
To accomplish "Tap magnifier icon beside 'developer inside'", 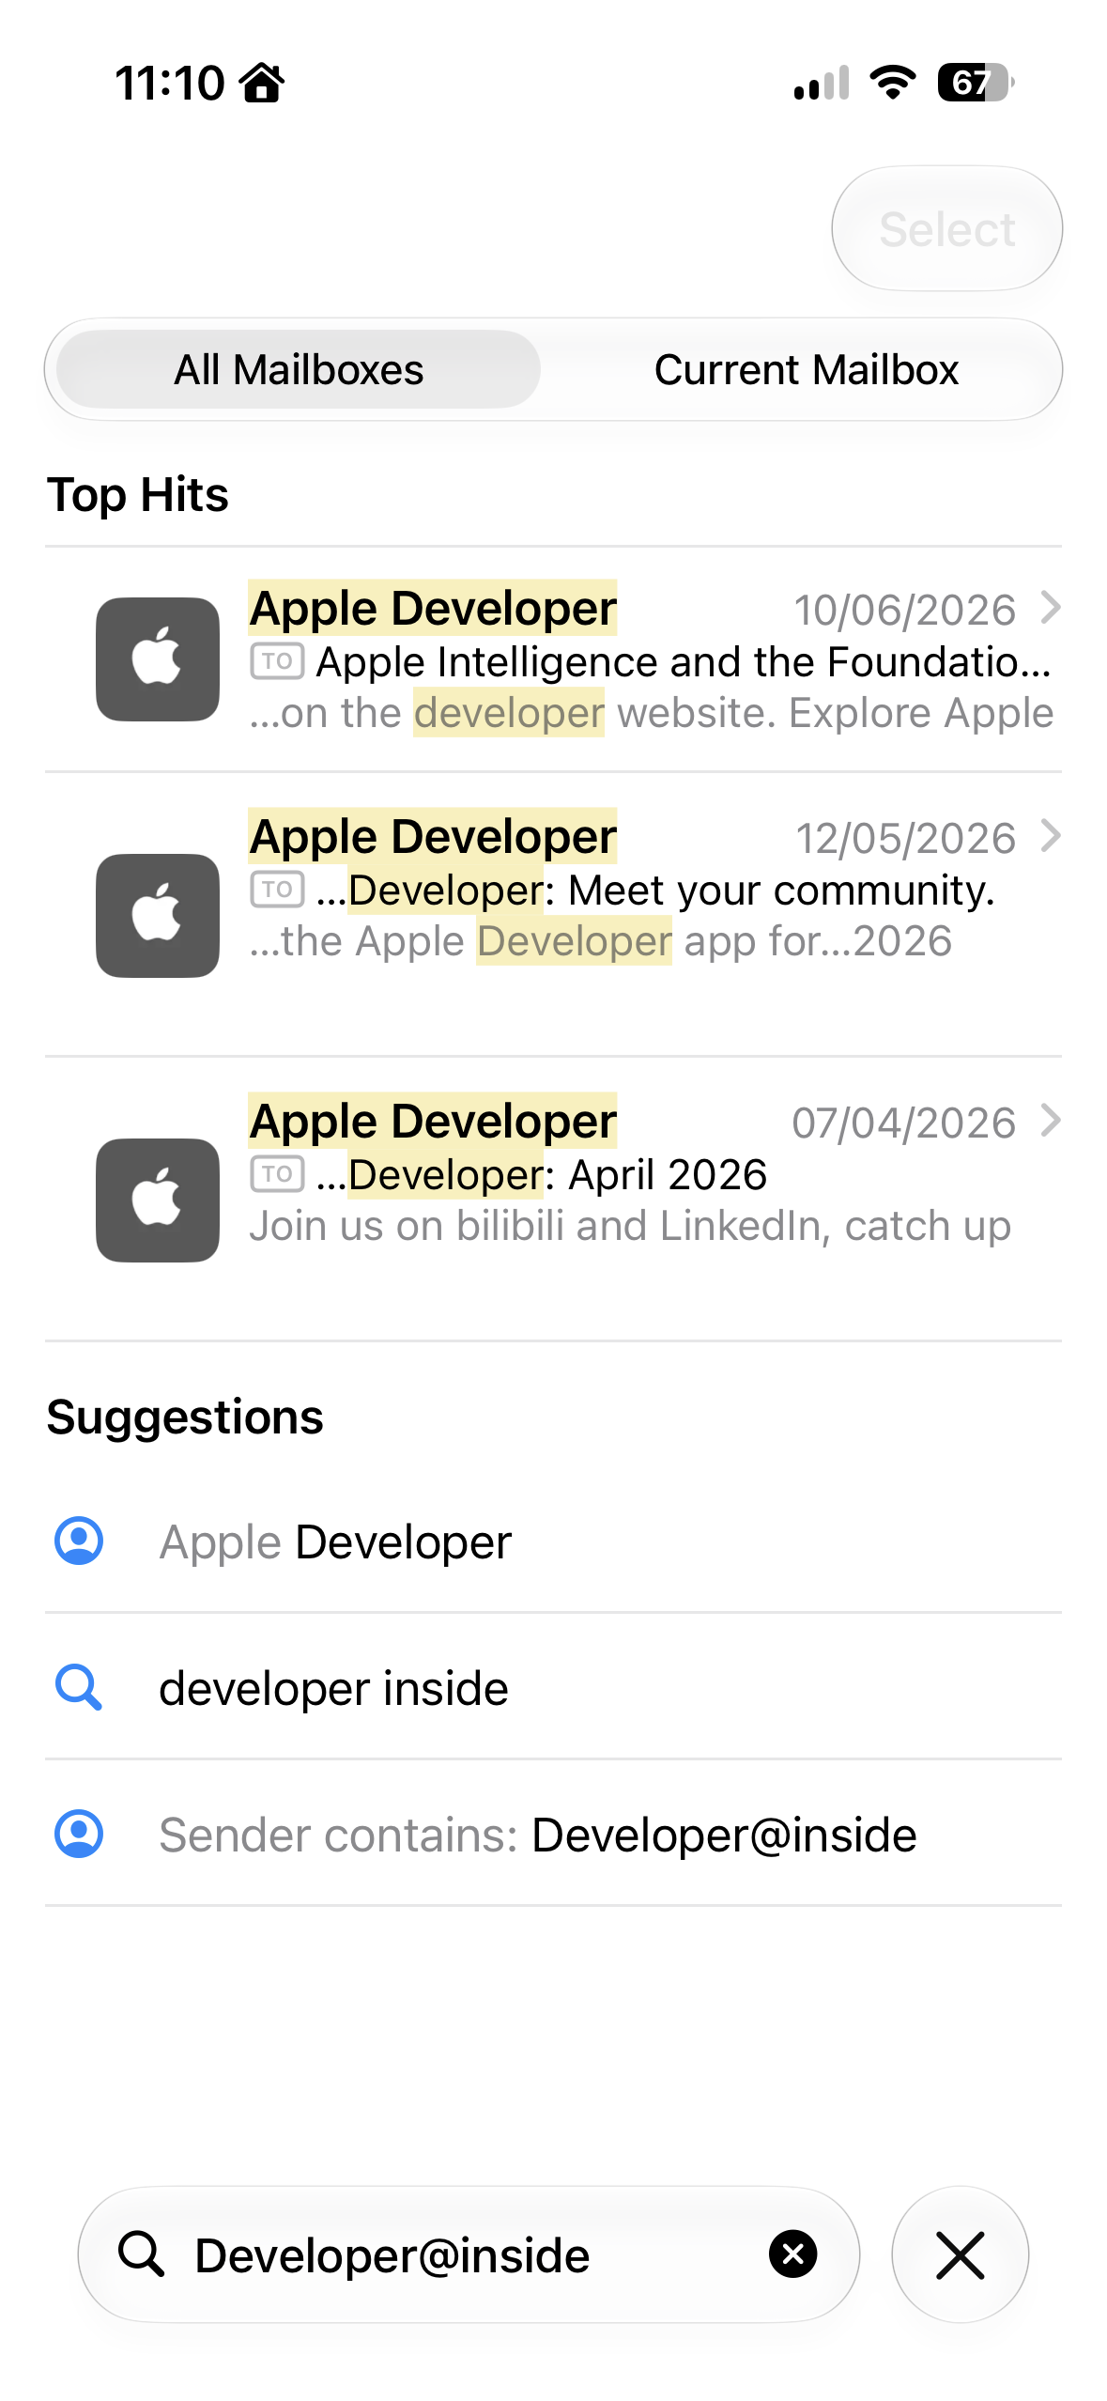I will coord(79,1687).
